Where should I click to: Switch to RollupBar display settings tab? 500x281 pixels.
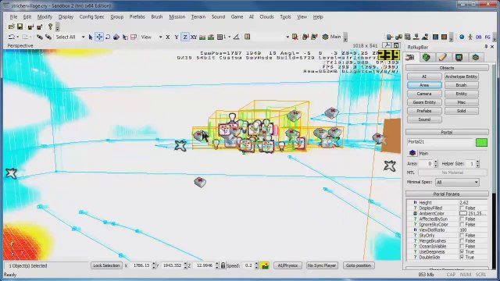(x=459, y=57)
